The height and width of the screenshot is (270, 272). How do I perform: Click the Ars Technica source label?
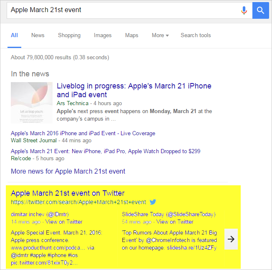(73, 103)
